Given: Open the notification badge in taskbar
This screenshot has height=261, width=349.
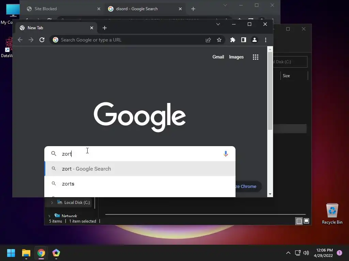Looking at the screenshot, I should (339, 253).
